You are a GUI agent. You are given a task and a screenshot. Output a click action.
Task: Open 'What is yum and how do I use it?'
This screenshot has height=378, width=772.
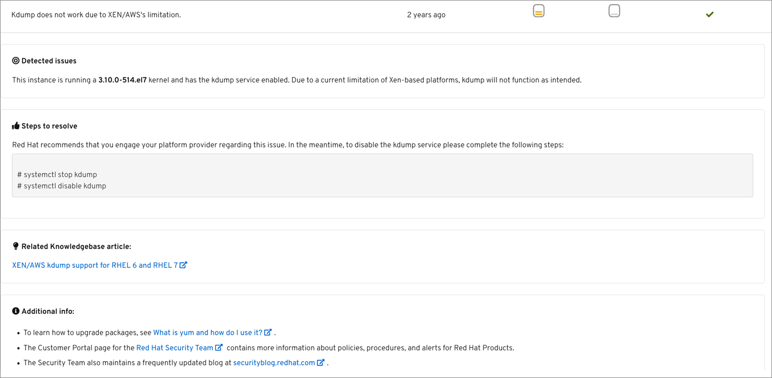207,332
